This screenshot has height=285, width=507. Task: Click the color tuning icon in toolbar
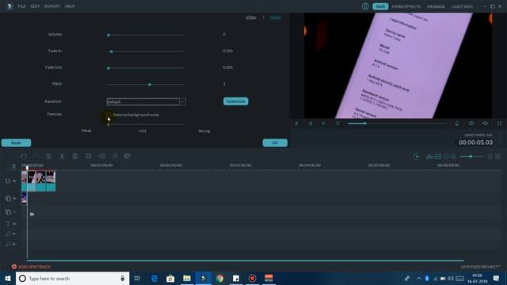click(x=128, y=156)
